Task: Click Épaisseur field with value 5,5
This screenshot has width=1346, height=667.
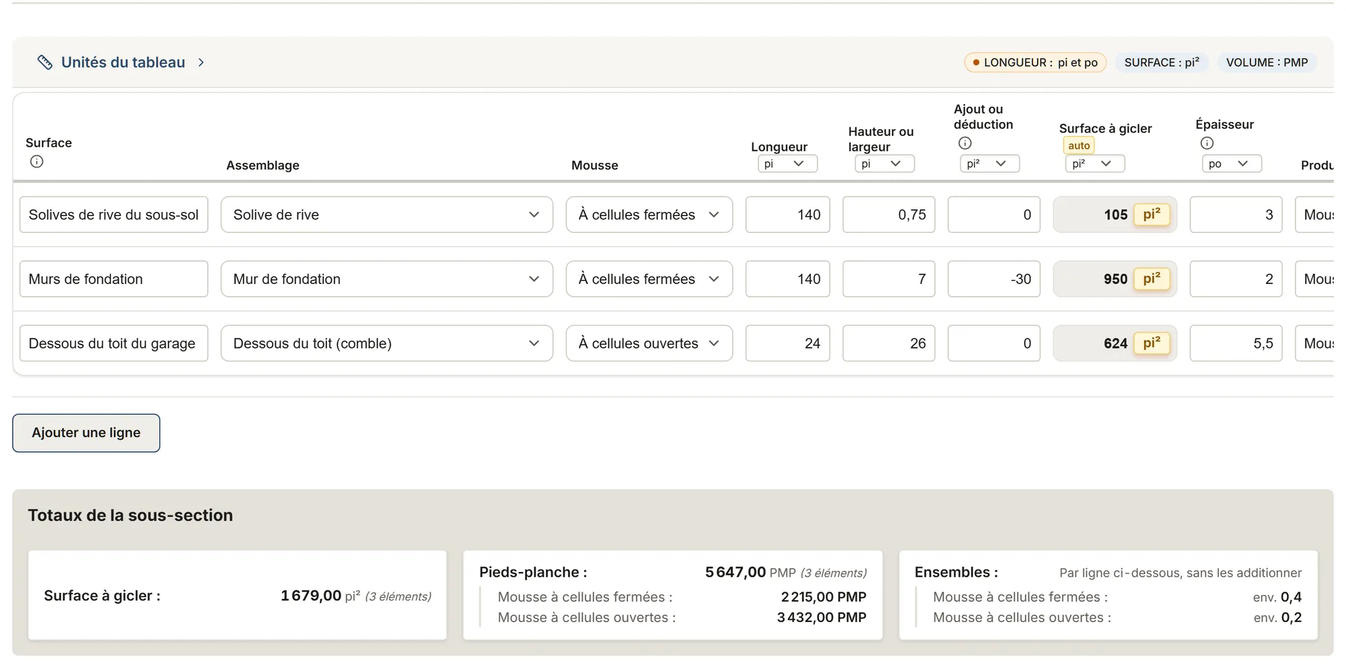Action: [x=1236, y=343]
